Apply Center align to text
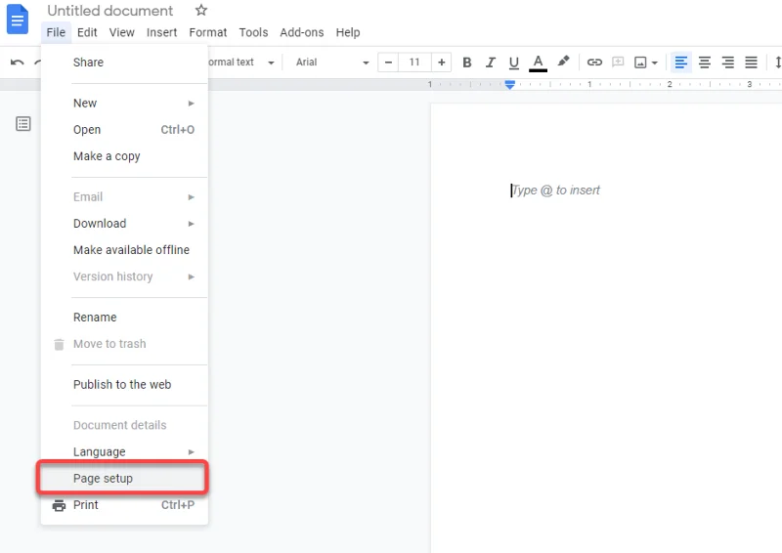Viewport: 782px width, 553px height. tap(704, 63)
